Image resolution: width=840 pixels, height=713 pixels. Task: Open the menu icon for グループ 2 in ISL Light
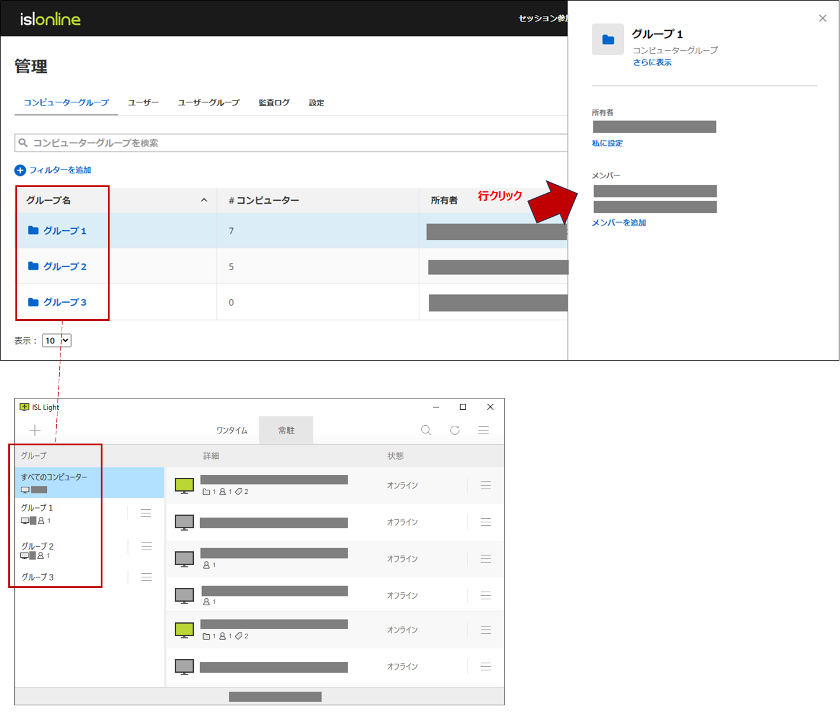point(146,547)
